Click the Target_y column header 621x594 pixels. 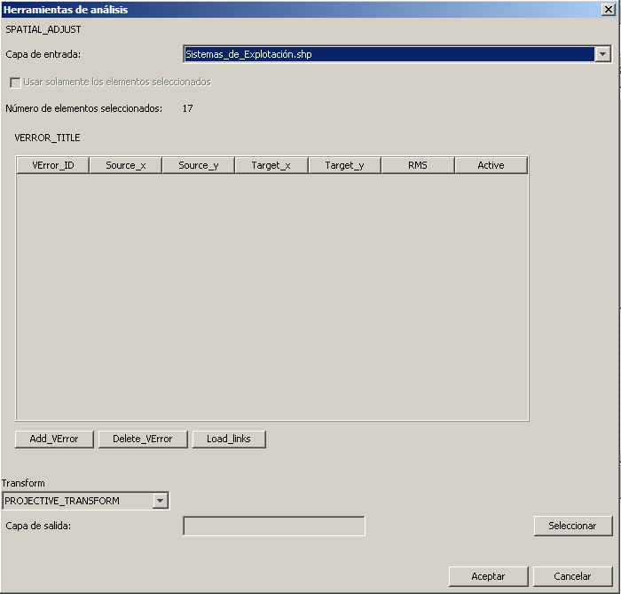click(x=344, y=165)
